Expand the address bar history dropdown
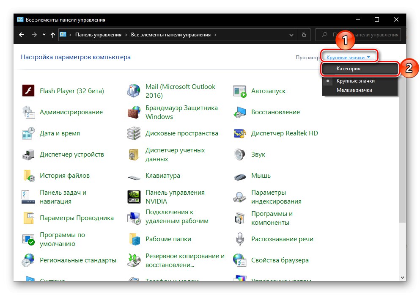Viewport: 420px width, 295px height. click(x=291, y=35)
